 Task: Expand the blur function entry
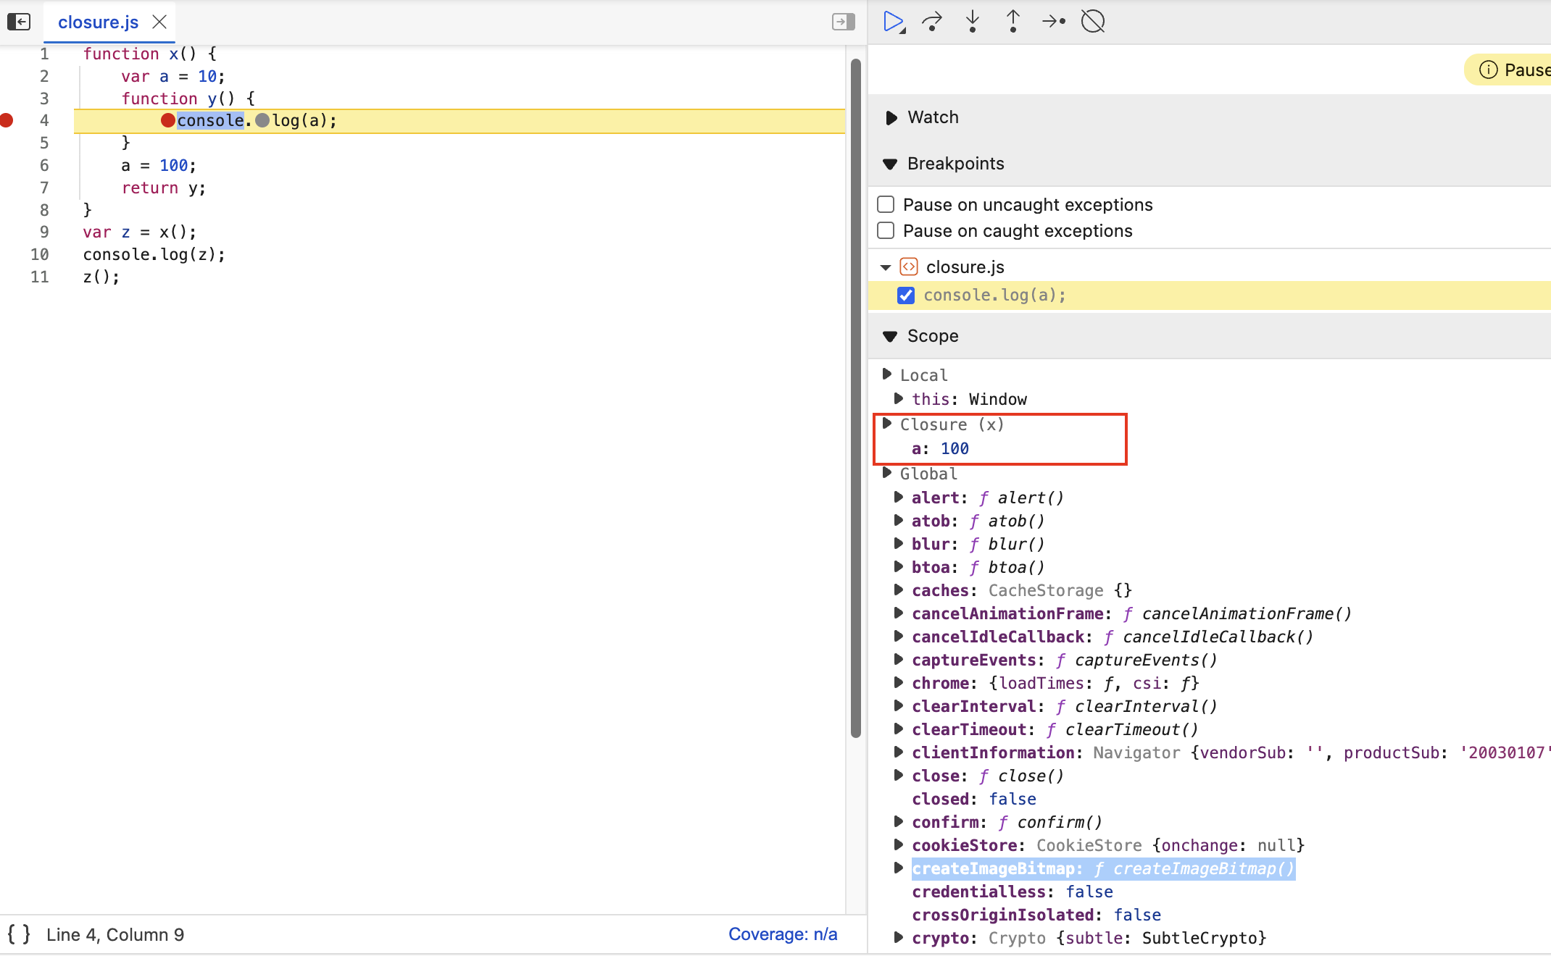click(899, 543)
